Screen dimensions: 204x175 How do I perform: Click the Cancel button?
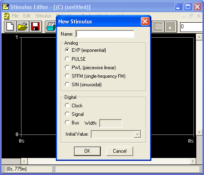pyautogui.click(x=120, y=151)
